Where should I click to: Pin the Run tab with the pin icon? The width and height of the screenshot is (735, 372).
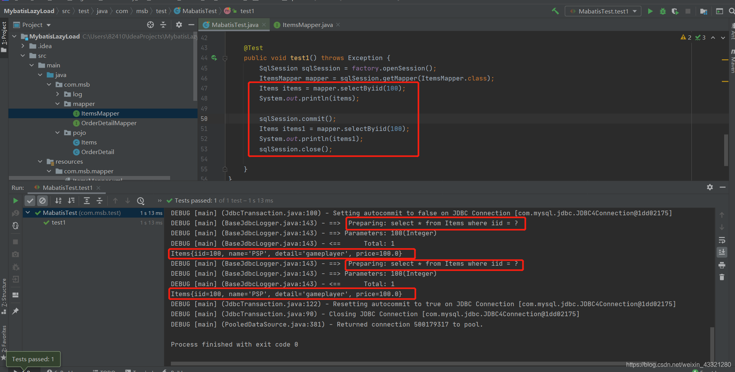point(15,311)
